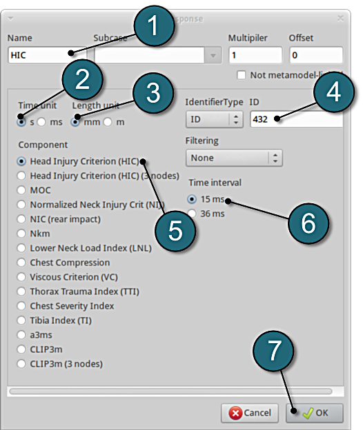363x430 pixels.
Task: Enable the Not metamodel-linked checkbox
Action: pos(242,75)
